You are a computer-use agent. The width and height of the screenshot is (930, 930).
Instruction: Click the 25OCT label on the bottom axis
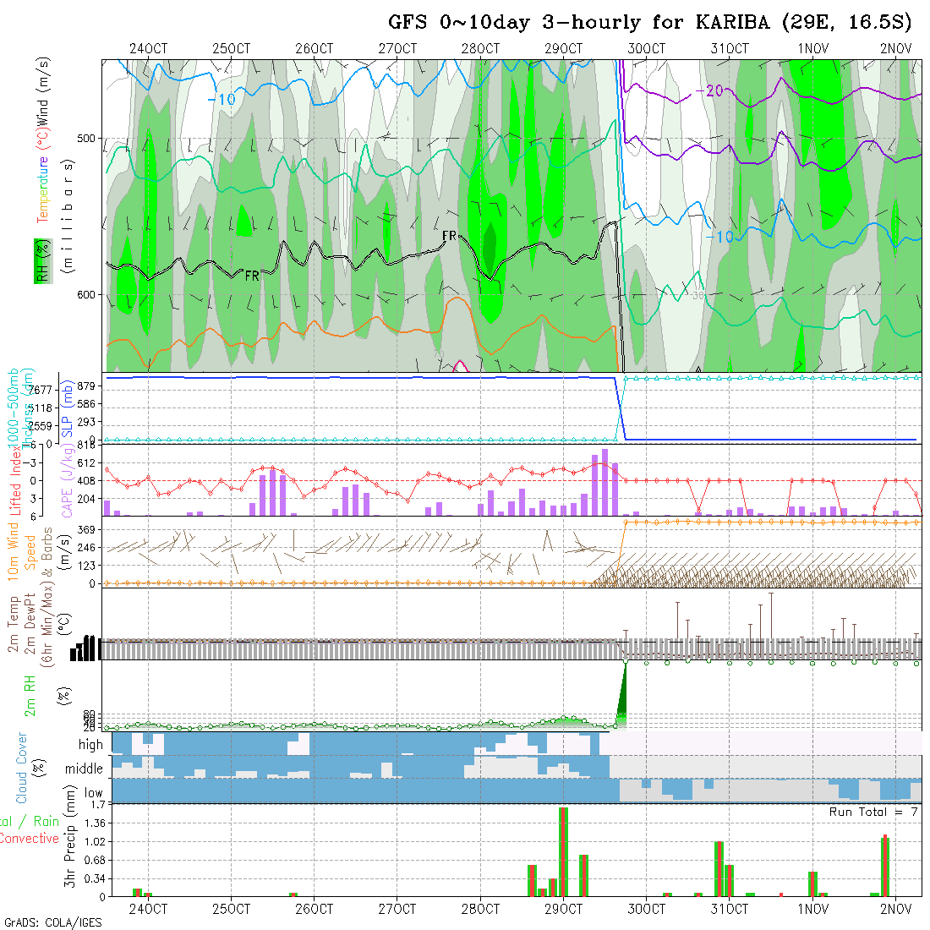(x=231, y=909)
